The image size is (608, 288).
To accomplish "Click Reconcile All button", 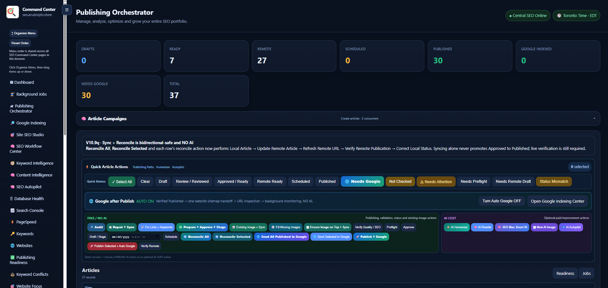I will point(196,237).
